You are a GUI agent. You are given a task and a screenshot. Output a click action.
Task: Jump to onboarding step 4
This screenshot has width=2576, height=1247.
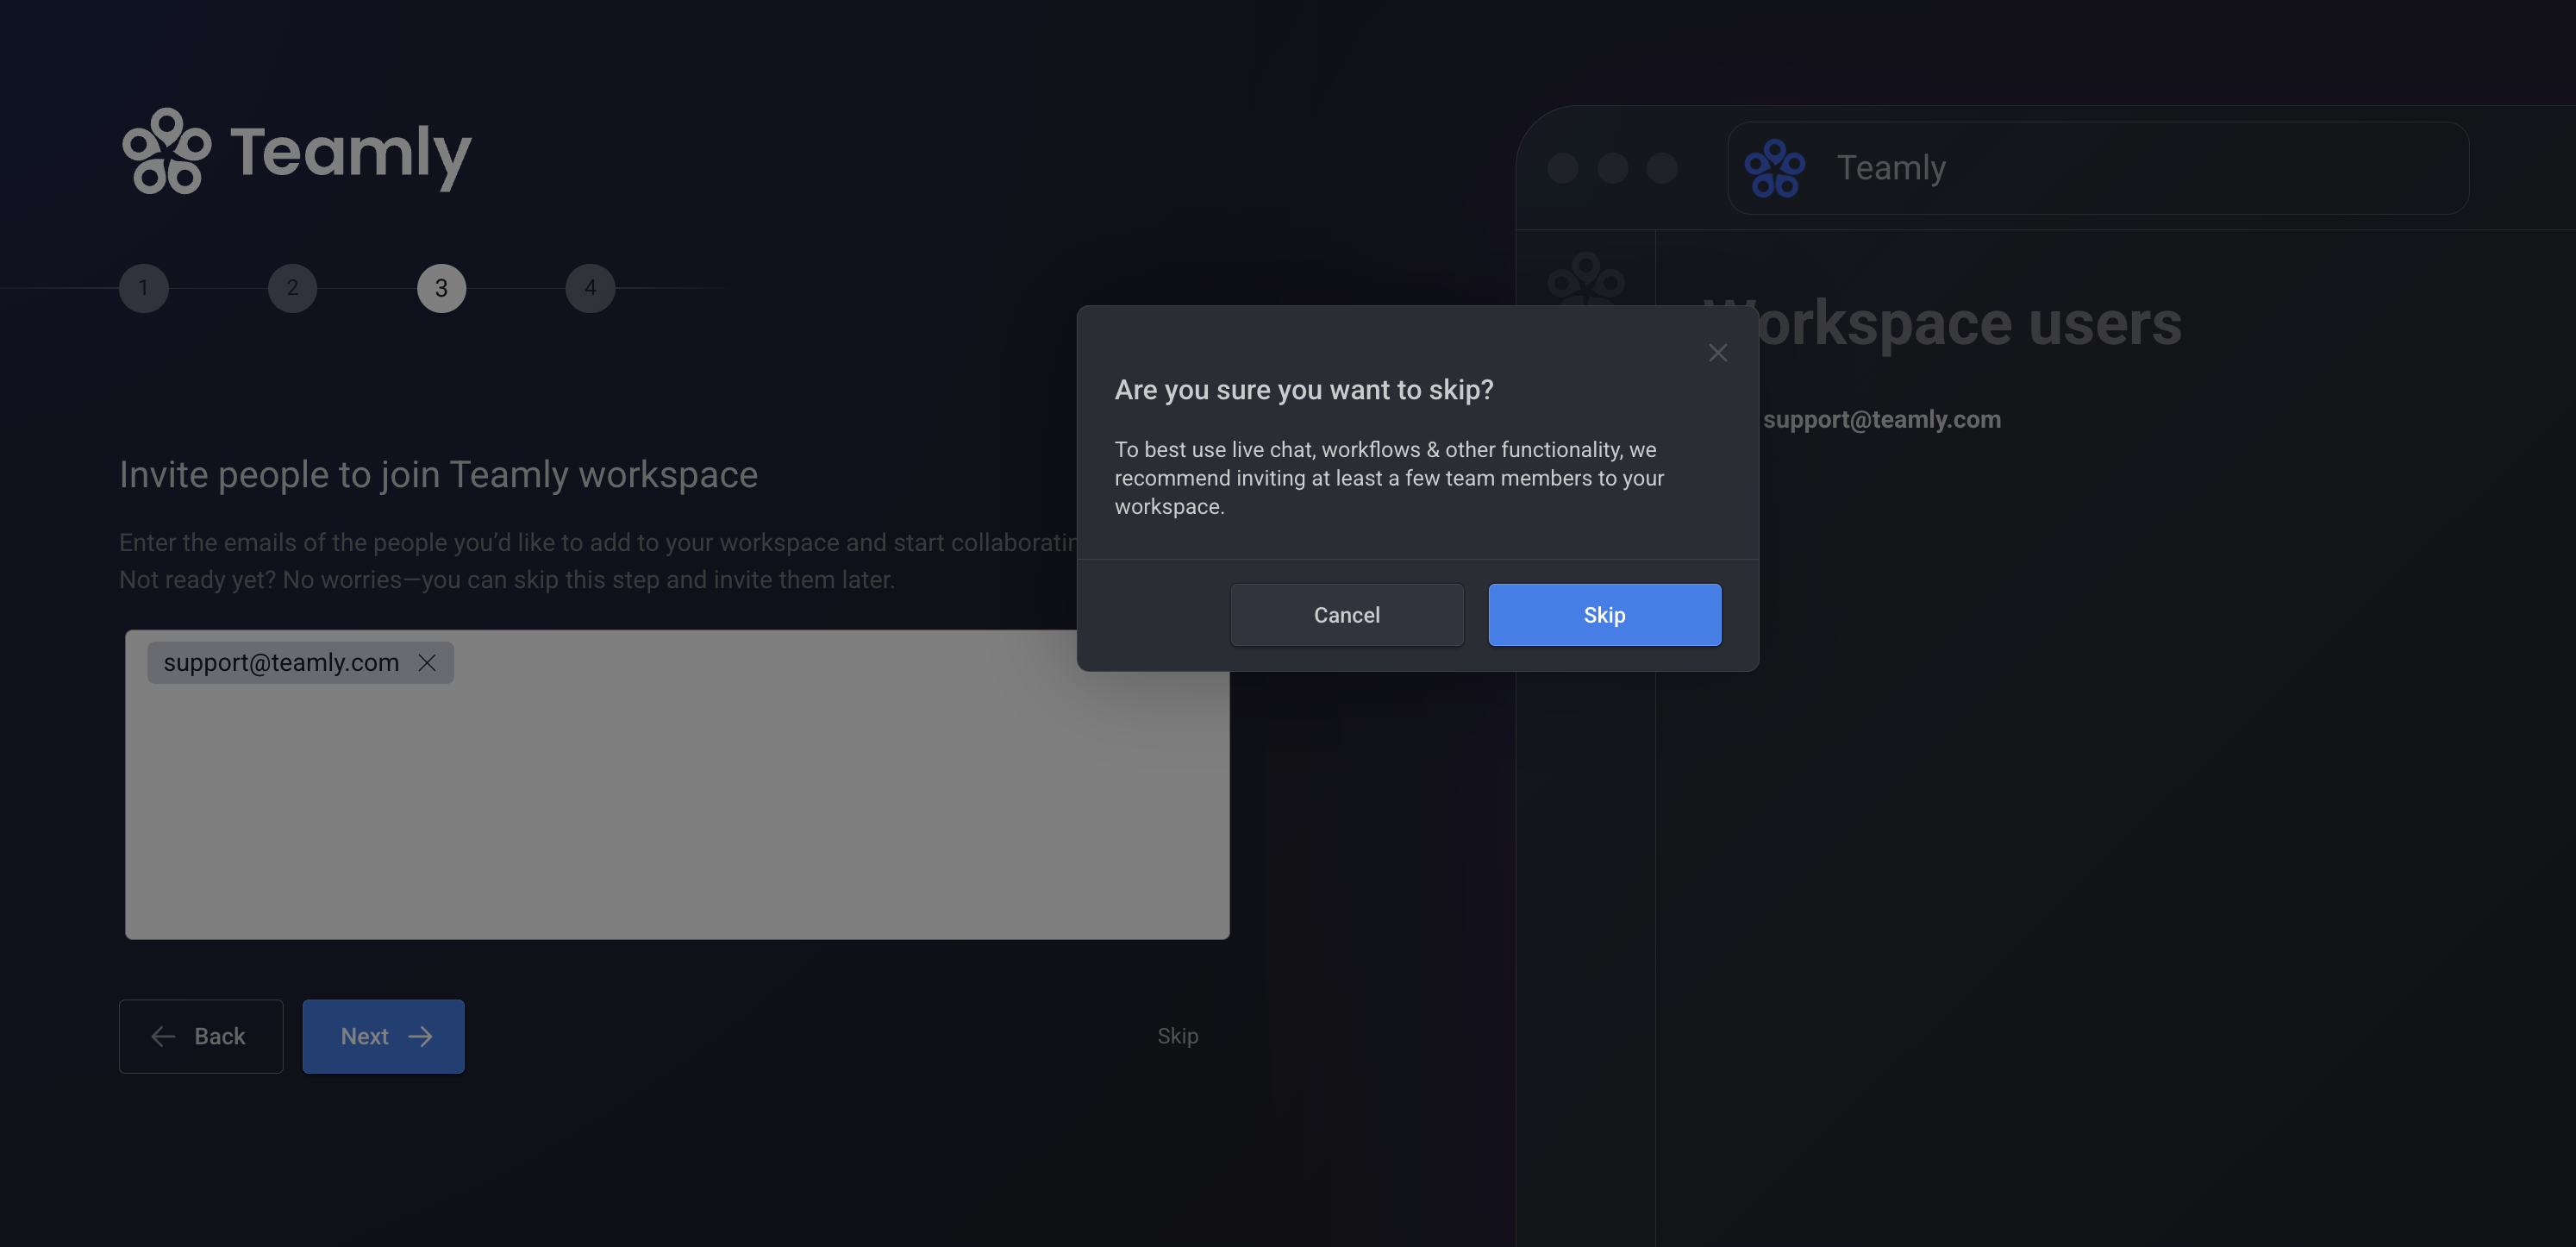click(590, 288)
